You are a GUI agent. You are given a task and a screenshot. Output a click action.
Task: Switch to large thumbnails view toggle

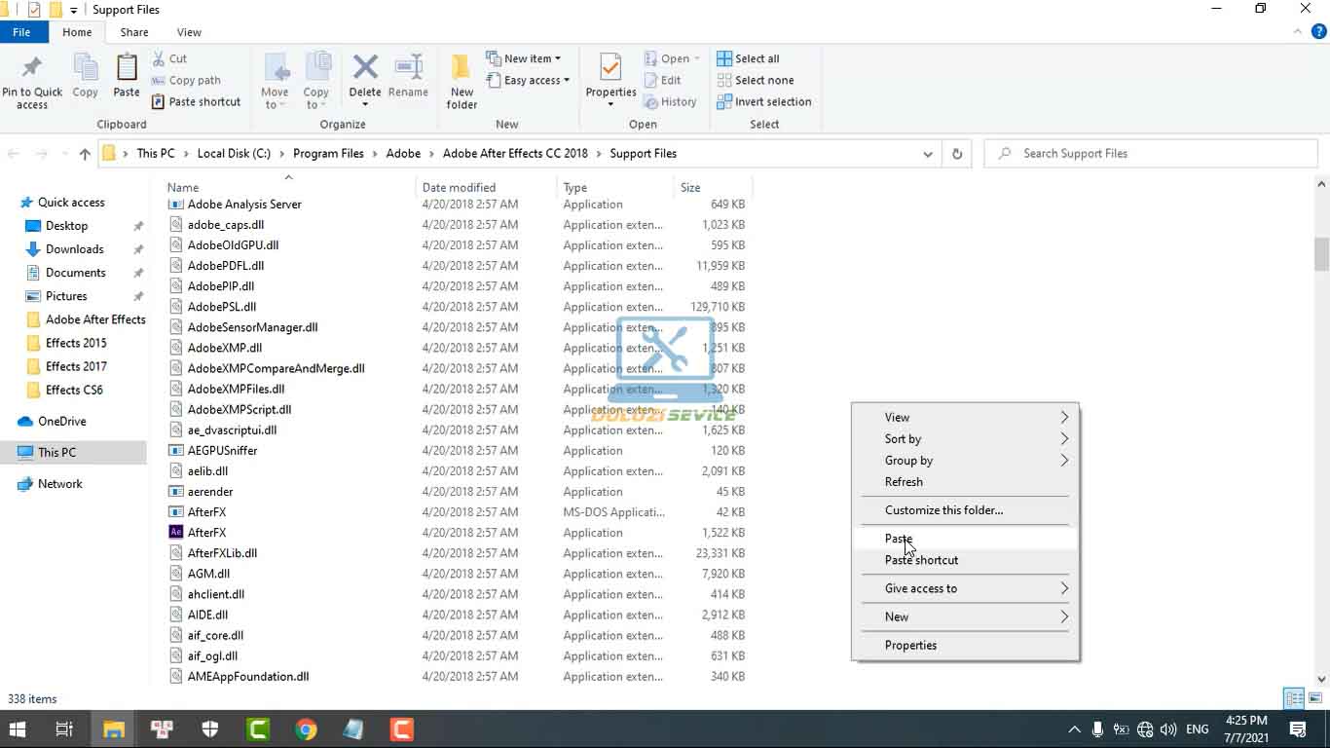click(1313, 698)
